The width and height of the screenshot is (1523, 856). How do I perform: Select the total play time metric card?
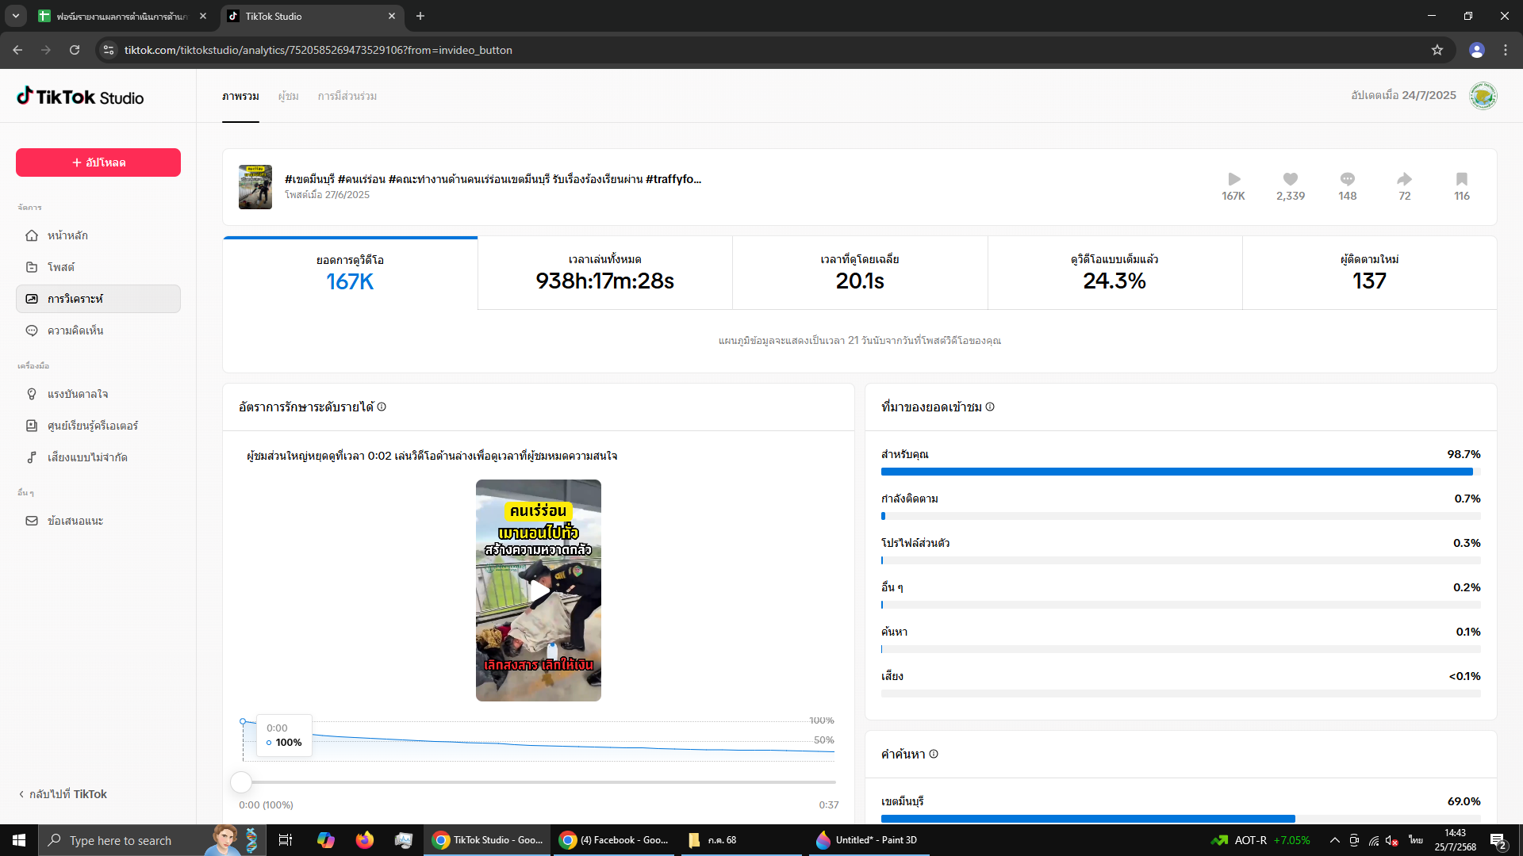(605, 273)
